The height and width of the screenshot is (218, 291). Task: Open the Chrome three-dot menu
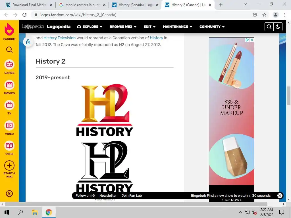pos(285,15)
